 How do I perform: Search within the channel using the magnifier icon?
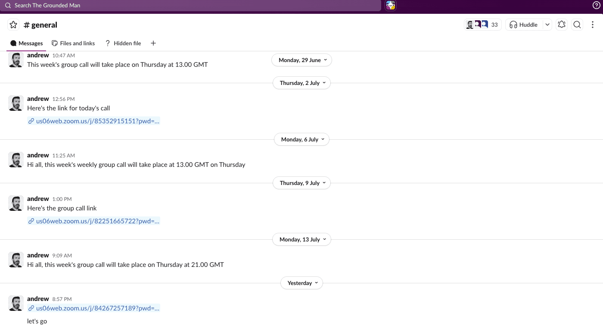coord(577,25)
